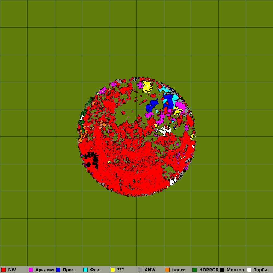Viewport: 273px width, 273px height.
Task: Click the large white territory at the map's lower right edge
Action: [x=172, y=182]
